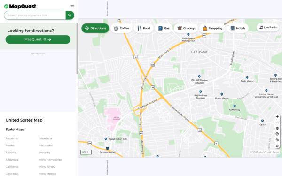This screenshot has height=176, width=282.
Task: Open the Colorado state map
Action: pyautogui.click(x=12, y=174)
